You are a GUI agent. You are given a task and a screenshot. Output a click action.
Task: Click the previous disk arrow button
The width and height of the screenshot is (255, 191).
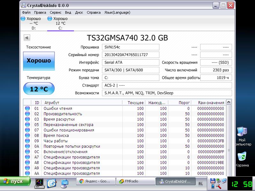tap(27, 38)
